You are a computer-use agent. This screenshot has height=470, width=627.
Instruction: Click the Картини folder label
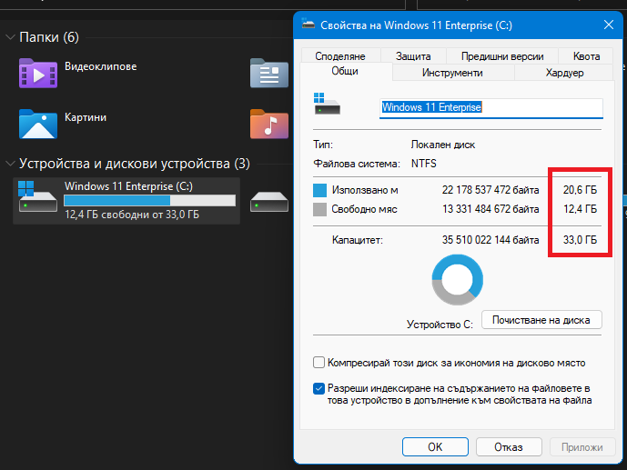tap(86, 117)
